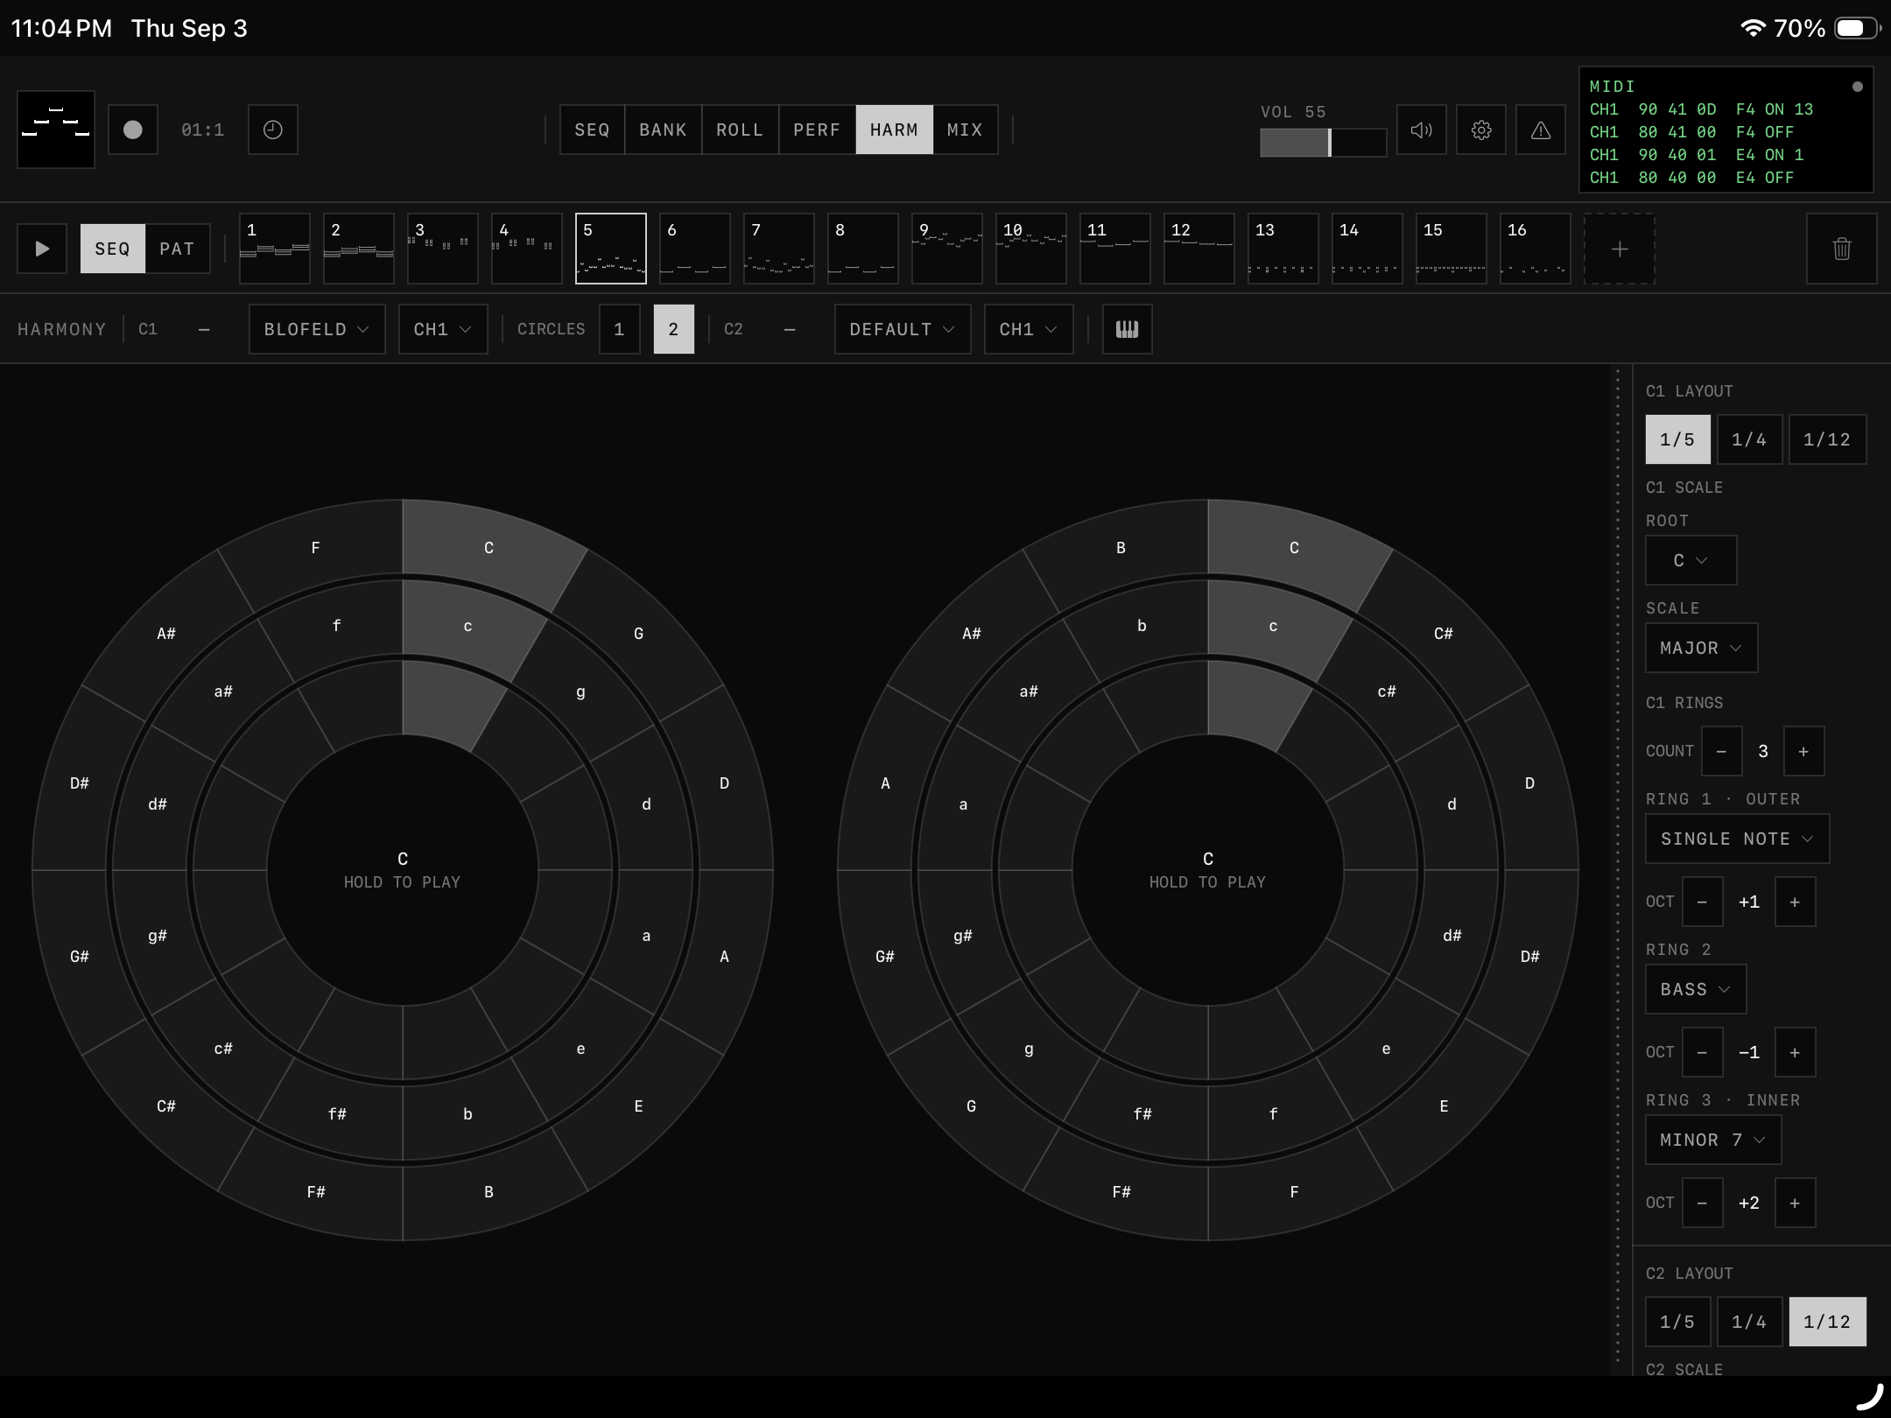This screenshot has height=1418, width=1891.
Task: Select pattern 12 thumbnail
Action: 1199,249
